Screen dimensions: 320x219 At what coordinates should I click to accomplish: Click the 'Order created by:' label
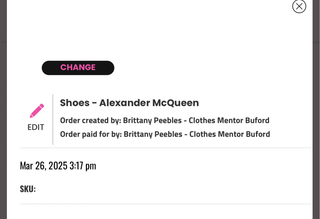click(90, 120)
